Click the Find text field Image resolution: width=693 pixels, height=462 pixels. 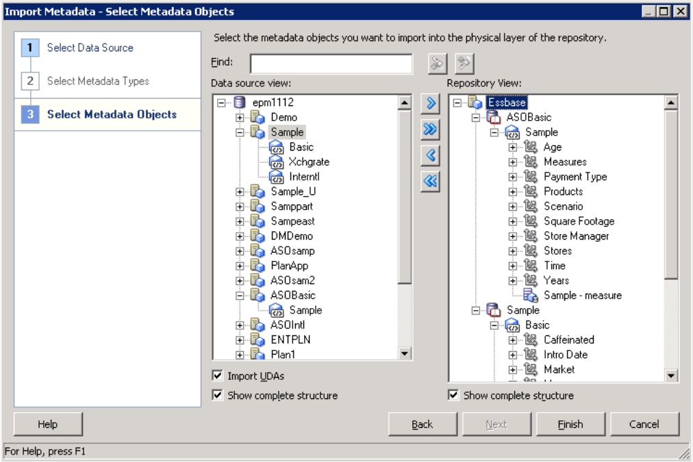point(331,64)
